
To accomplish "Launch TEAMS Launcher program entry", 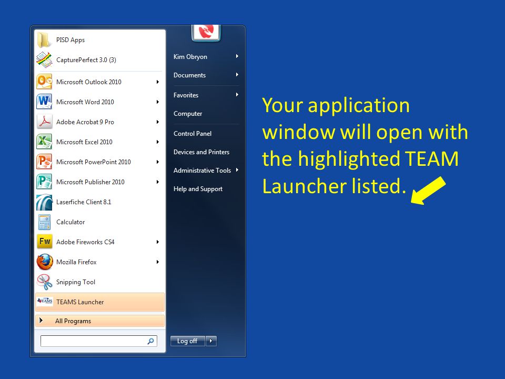I will click(x=100, y=302).
